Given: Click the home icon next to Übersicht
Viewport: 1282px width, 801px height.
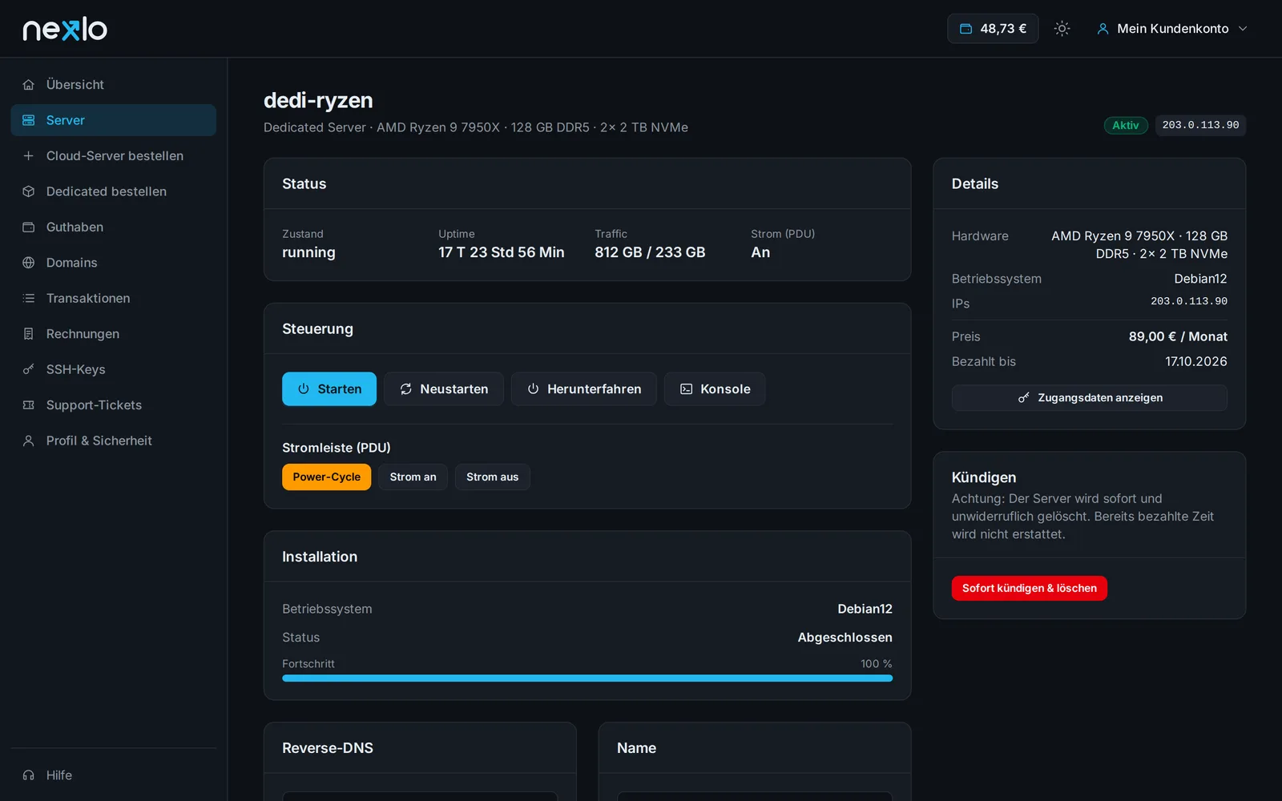Looking at the screenshot, I should 29,85.
